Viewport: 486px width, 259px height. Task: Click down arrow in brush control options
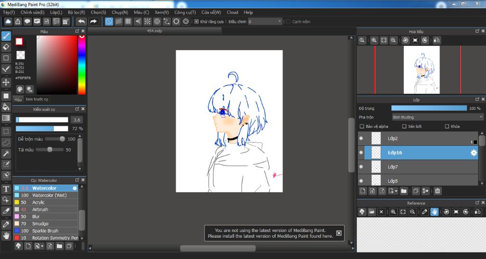point(80,169)
